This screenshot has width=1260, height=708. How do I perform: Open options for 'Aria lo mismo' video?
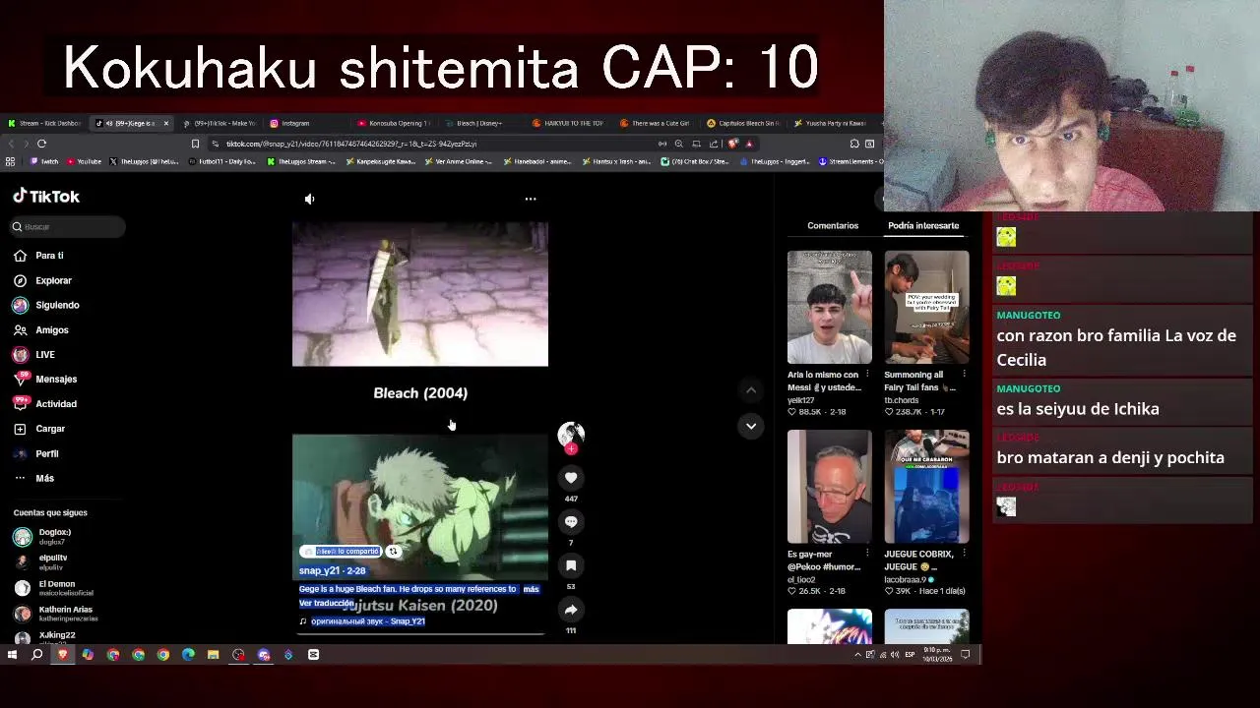[x=867, y=375]
